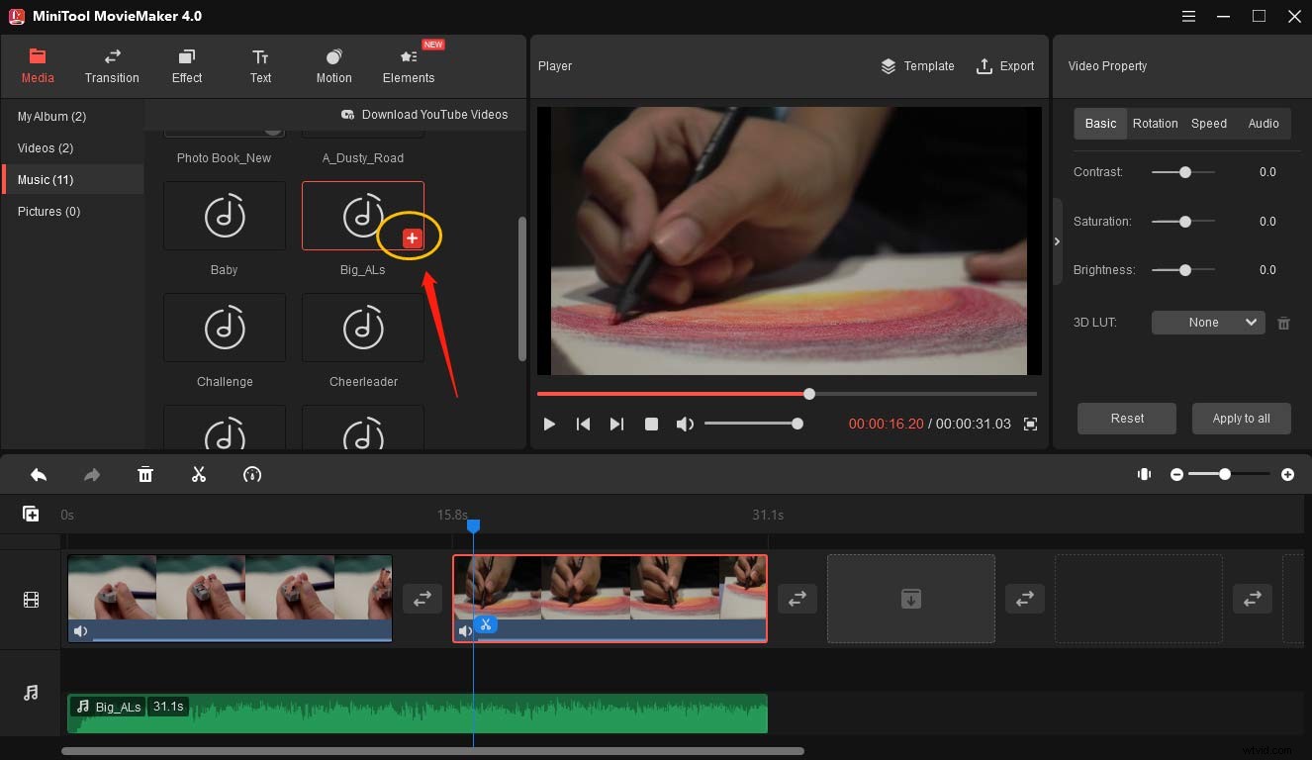Click the Motion panel icon
This screenshot has height=760, width=1312.
pyautogui.click(x=333, y=65)
